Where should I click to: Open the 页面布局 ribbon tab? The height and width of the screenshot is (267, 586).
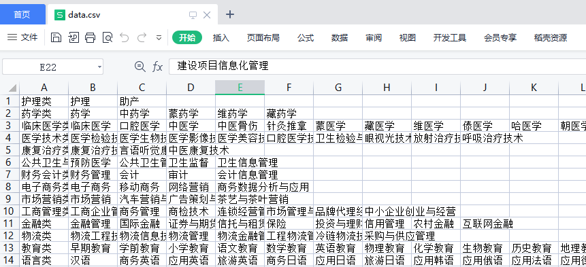point(263,37)
